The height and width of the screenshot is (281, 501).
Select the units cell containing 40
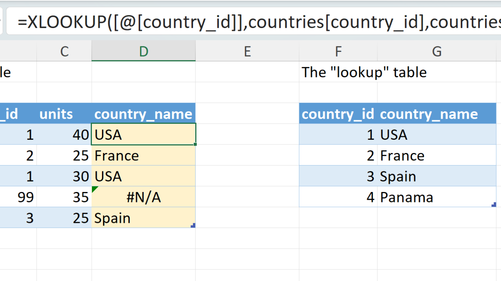[64, 135]
